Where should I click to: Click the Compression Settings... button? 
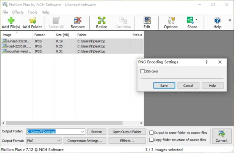tap(85, 141)
